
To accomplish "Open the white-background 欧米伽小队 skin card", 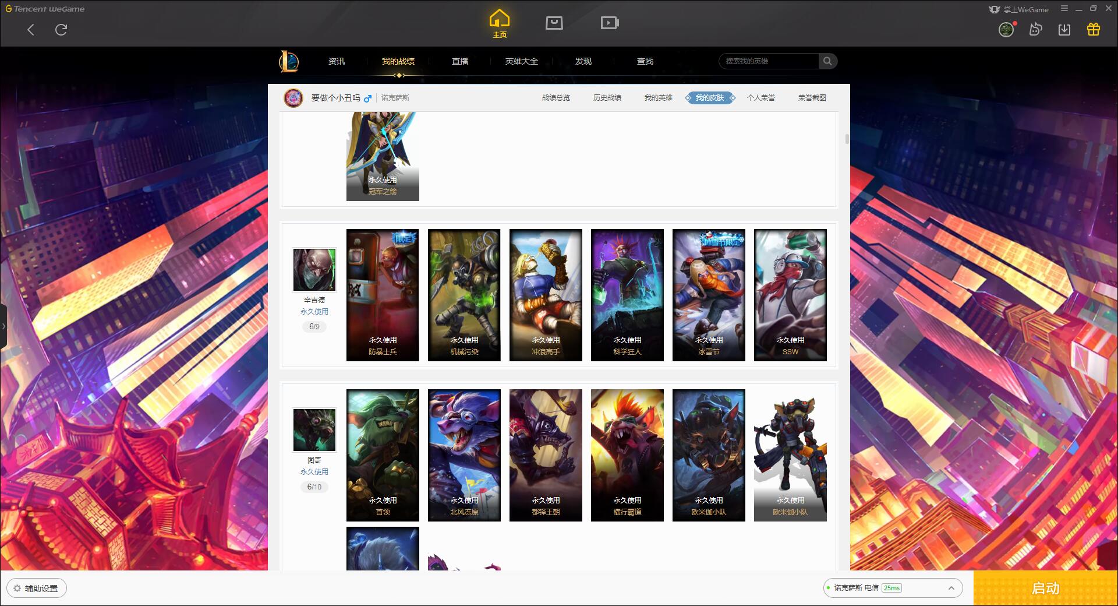I will tap(790, 455).
